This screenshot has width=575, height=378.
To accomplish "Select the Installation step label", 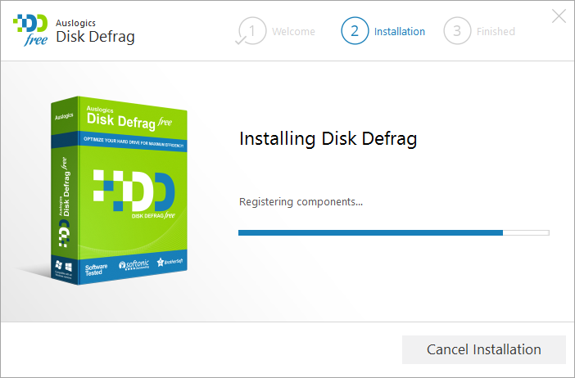I will [x=400, y=31].
